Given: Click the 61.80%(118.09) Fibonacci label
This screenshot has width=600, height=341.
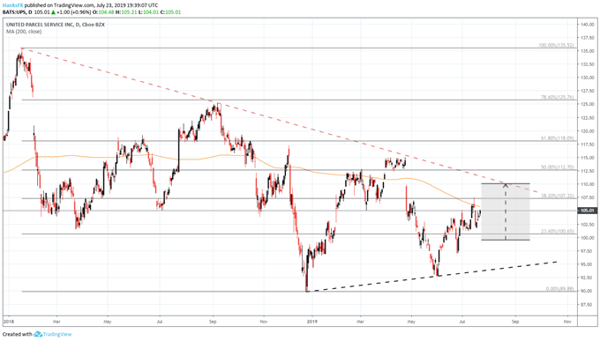Looking at the screenshot, I should (x=558, y=138).
